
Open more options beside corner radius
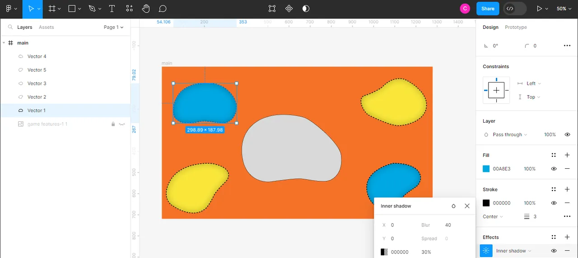coord(567,46)
